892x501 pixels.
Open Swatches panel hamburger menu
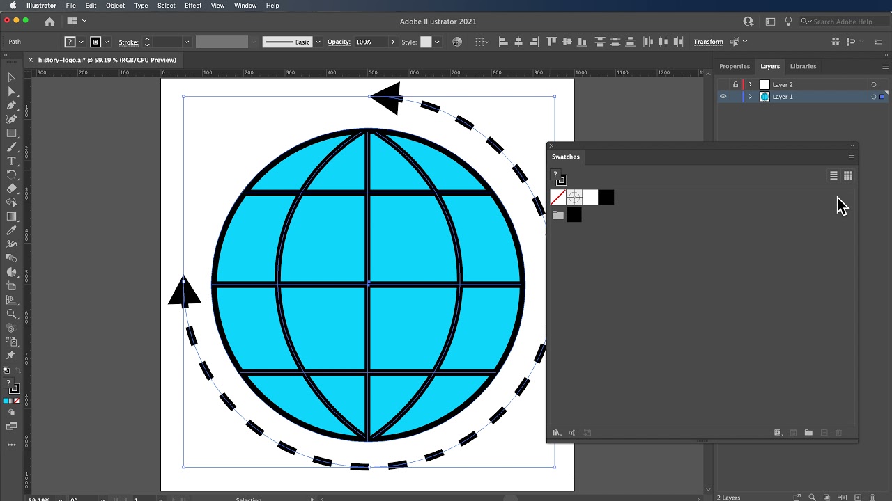click(851, 157)
